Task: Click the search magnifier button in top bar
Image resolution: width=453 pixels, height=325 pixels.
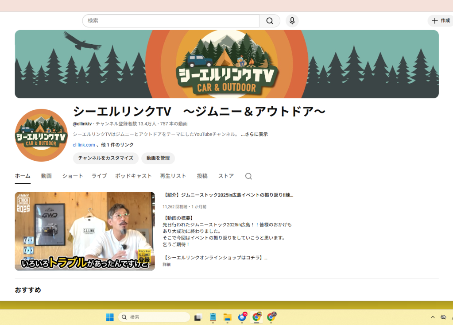Action: pyautogui.click(x=269, y=21)
